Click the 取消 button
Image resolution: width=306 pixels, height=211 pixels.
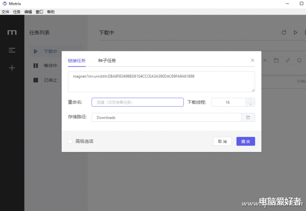[x=222, y=141]
